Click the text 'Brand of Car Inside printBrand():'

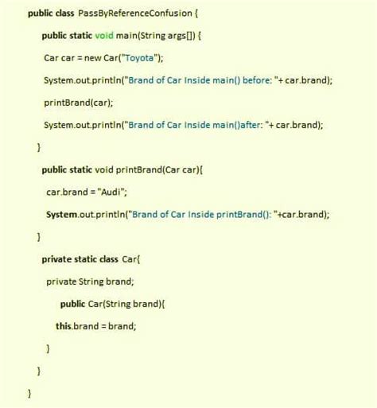click(x=202, y=214)
